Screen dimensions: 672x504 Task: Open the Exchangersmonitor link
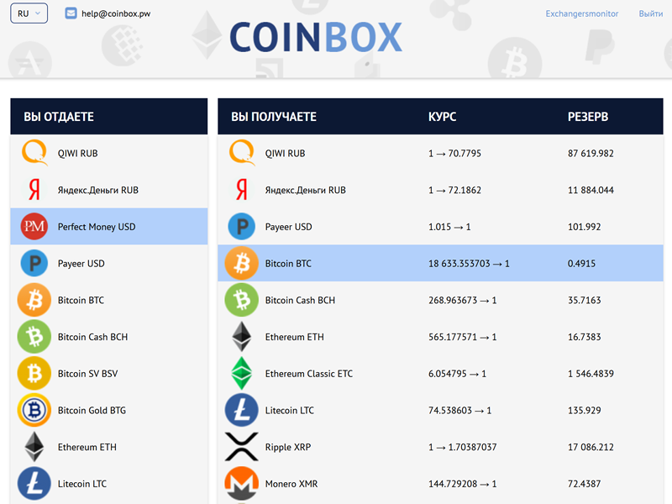coord(581,13)
